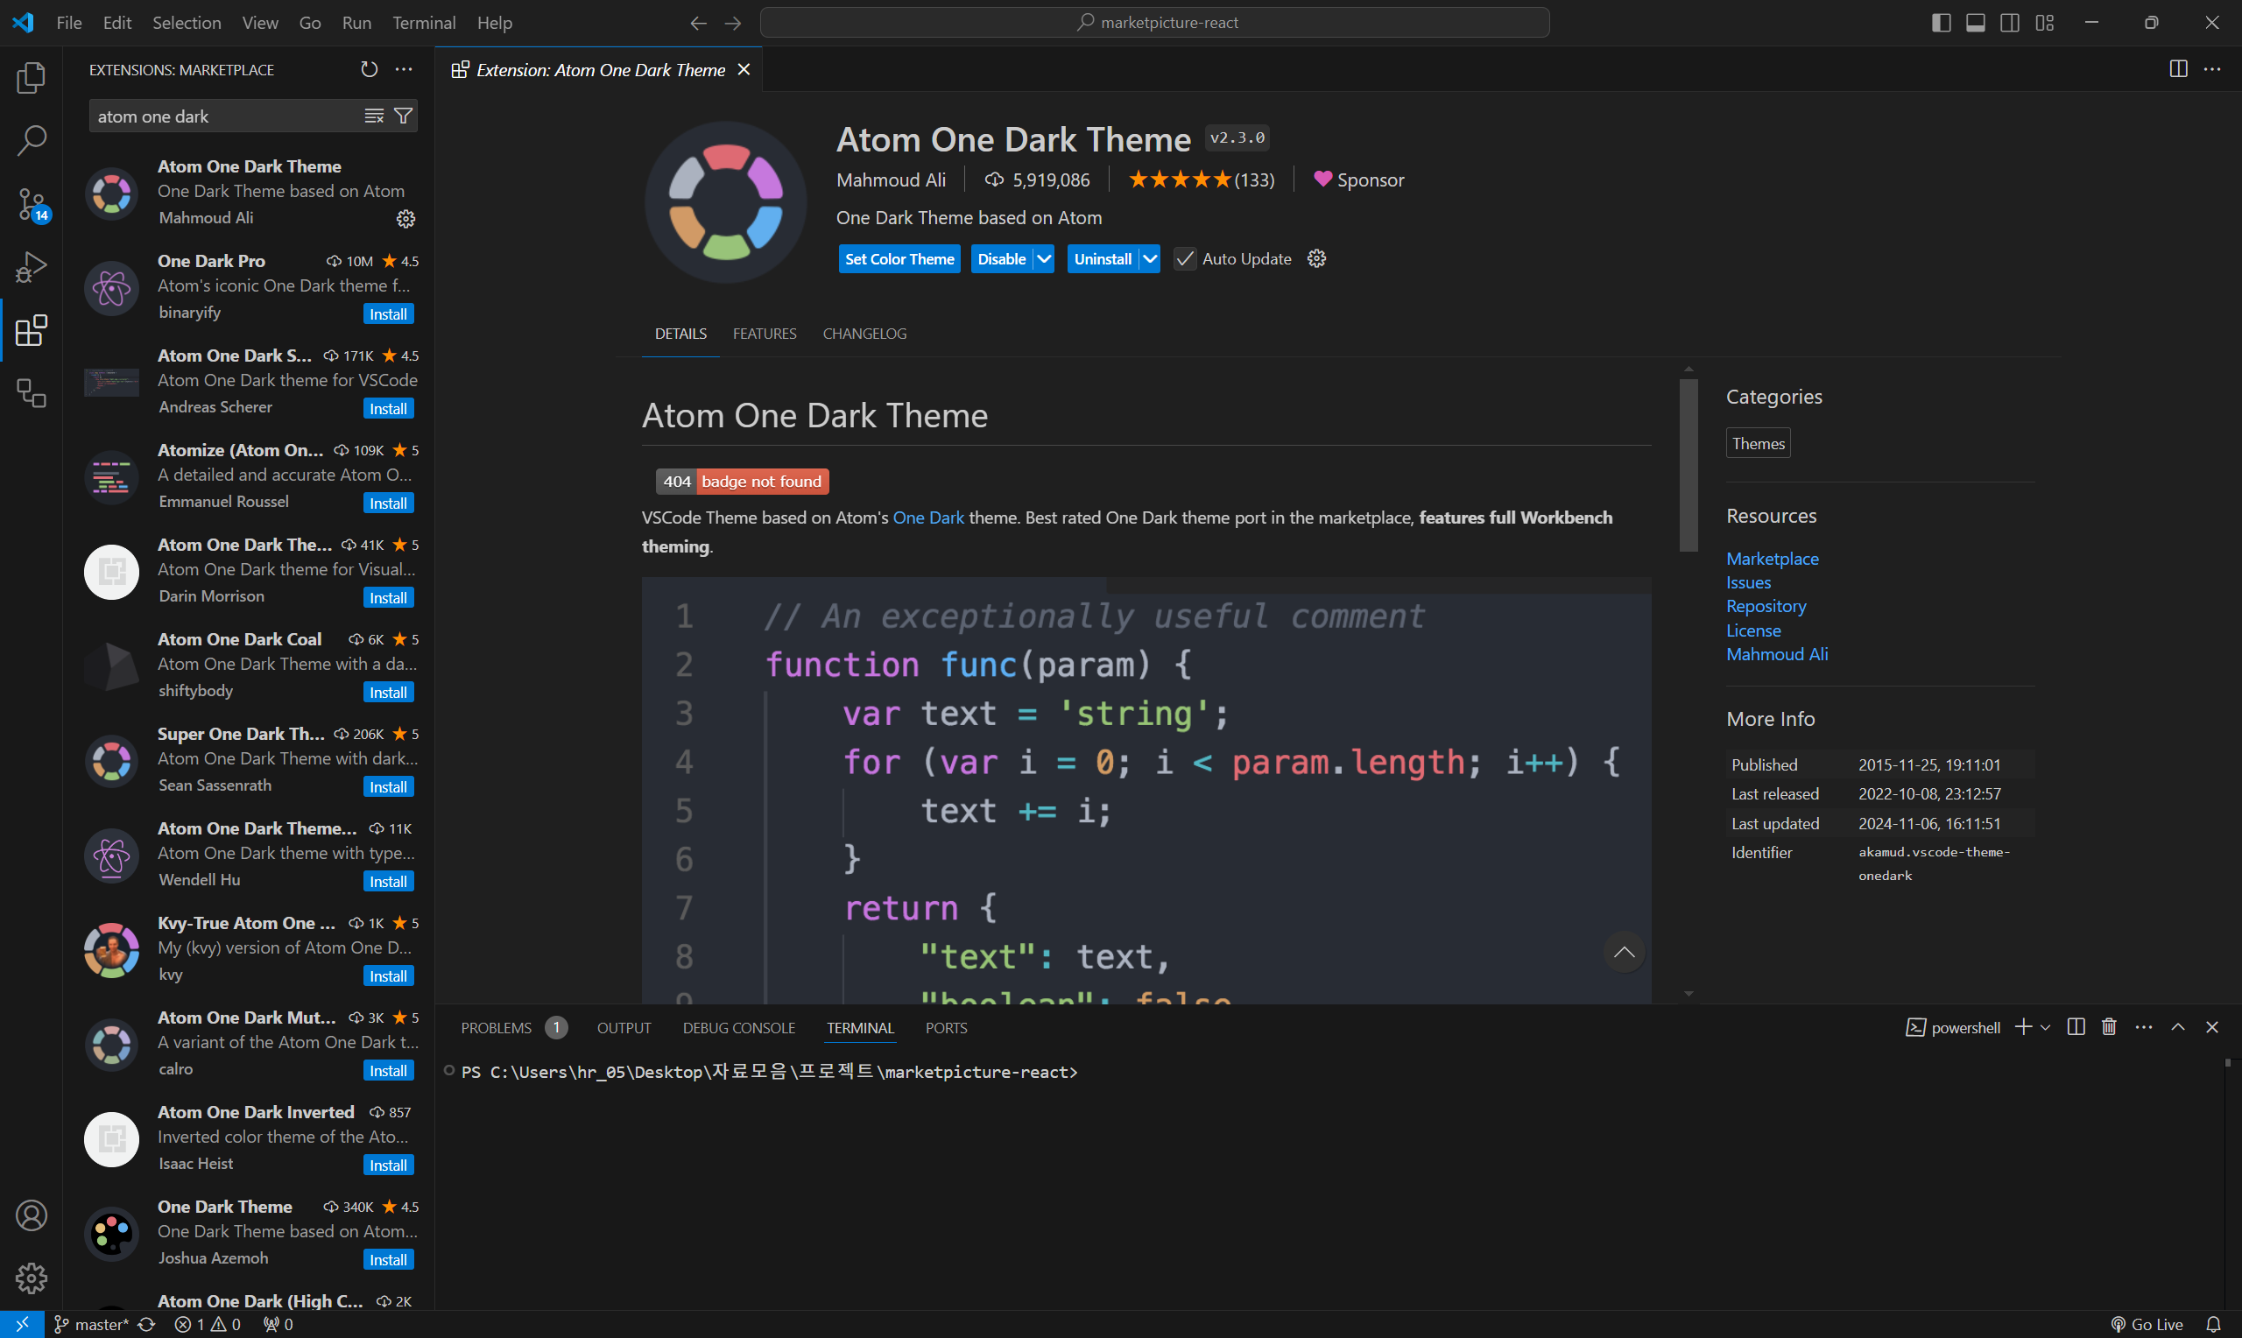Go forward in navigation history
Image resolution: width=2242 pixels, height=1338 pixels.
point(733,23)
